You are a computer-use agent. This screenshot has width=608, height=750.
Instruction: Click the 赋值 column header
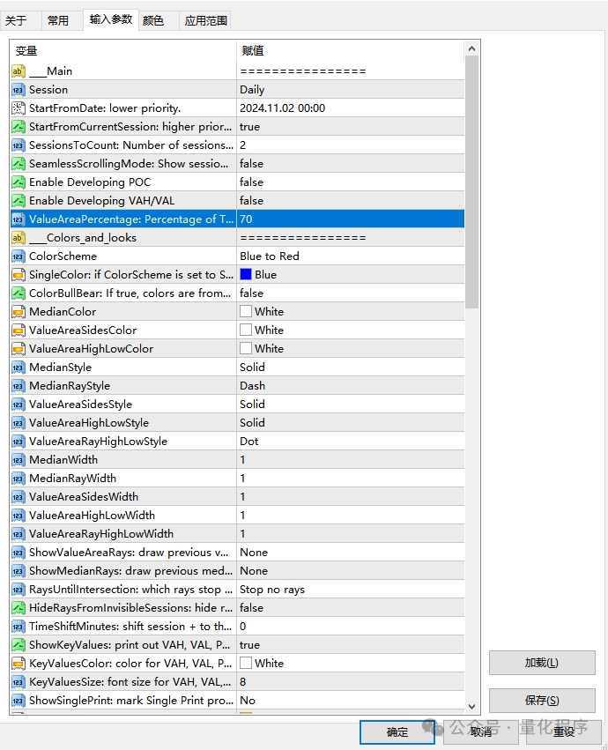(350, 51)
